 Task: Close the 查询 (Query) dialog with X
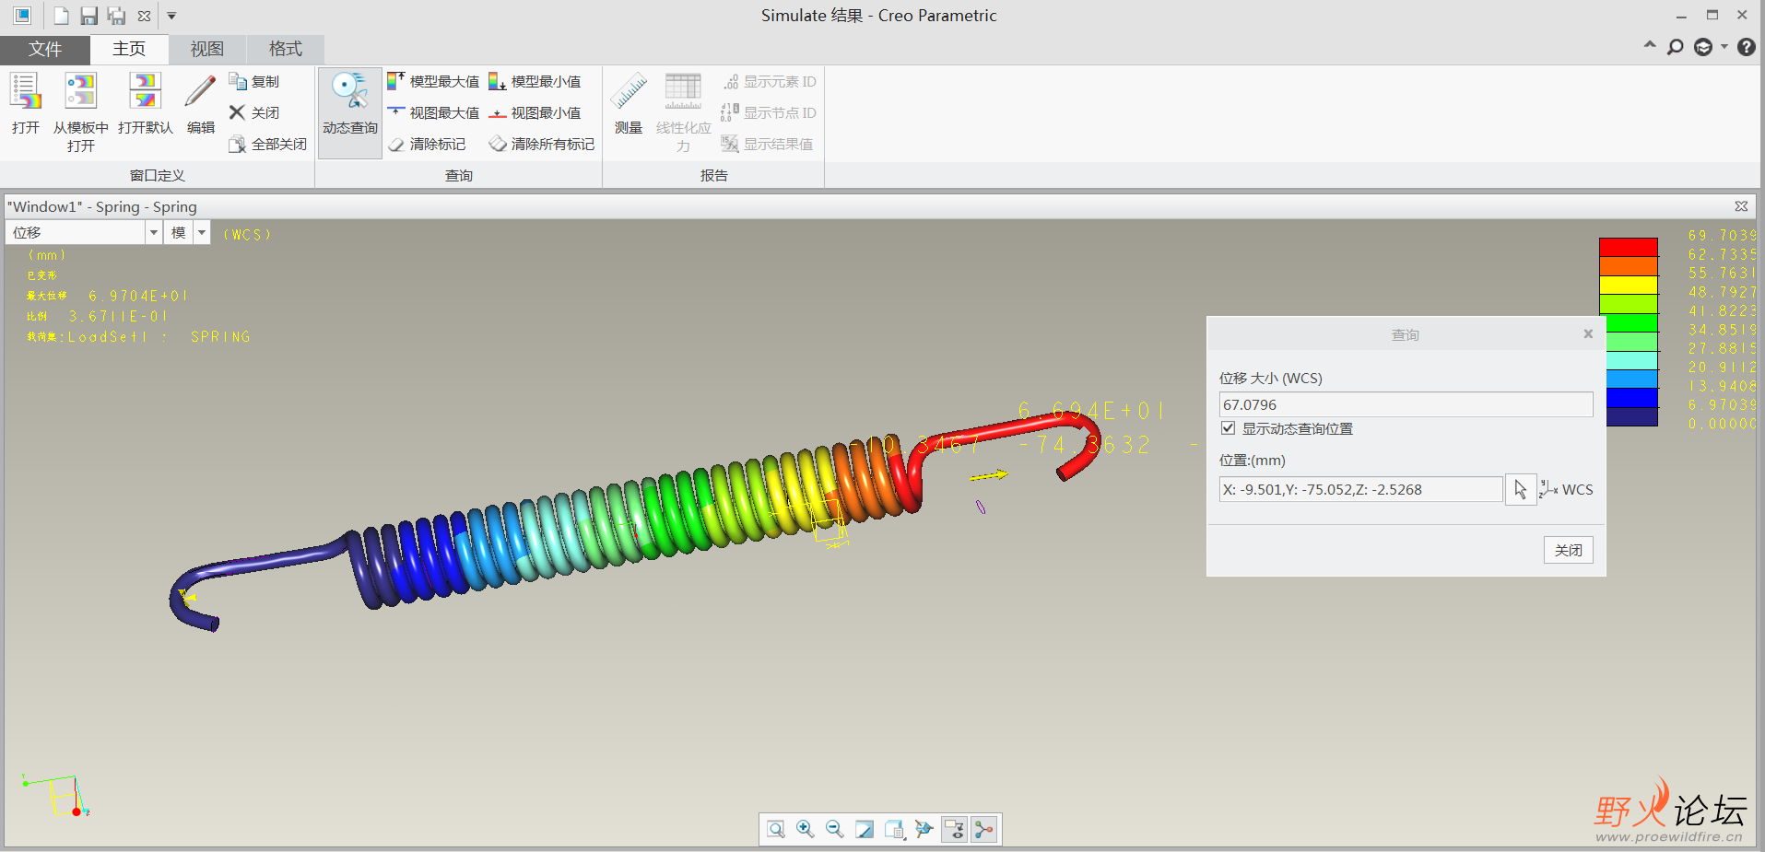[x=1588, y=334]
